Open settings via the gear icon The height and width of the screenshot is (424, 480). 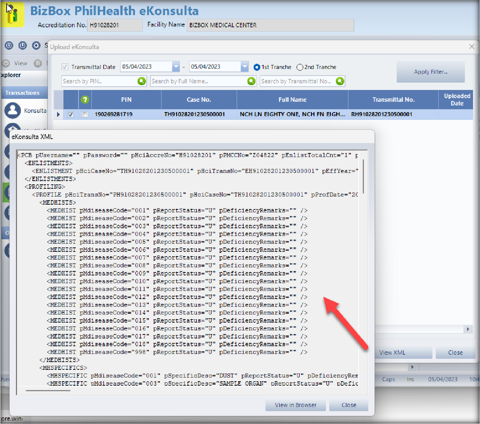(x=36, y=45)
